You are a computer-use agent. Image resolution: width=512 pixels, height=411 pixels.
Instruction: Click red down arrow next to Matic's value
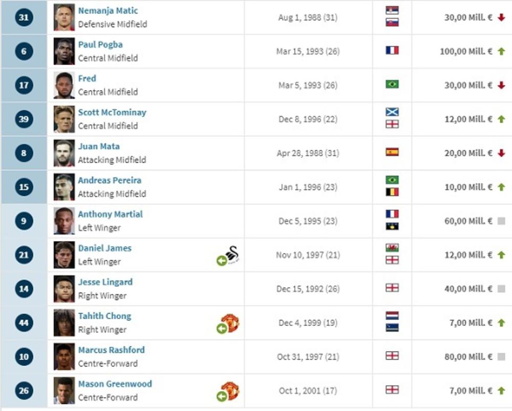(x=501, y=17)
